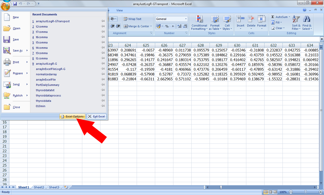Open the Number group dialog launcher

187,33
